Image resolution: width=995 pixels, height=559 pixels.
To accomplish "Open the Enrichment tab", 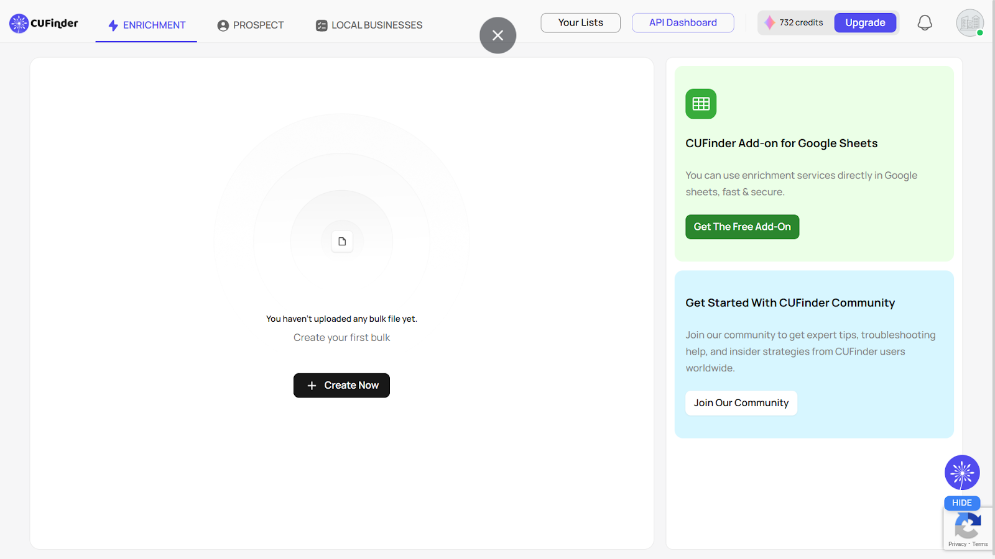I will coord(146,25).
